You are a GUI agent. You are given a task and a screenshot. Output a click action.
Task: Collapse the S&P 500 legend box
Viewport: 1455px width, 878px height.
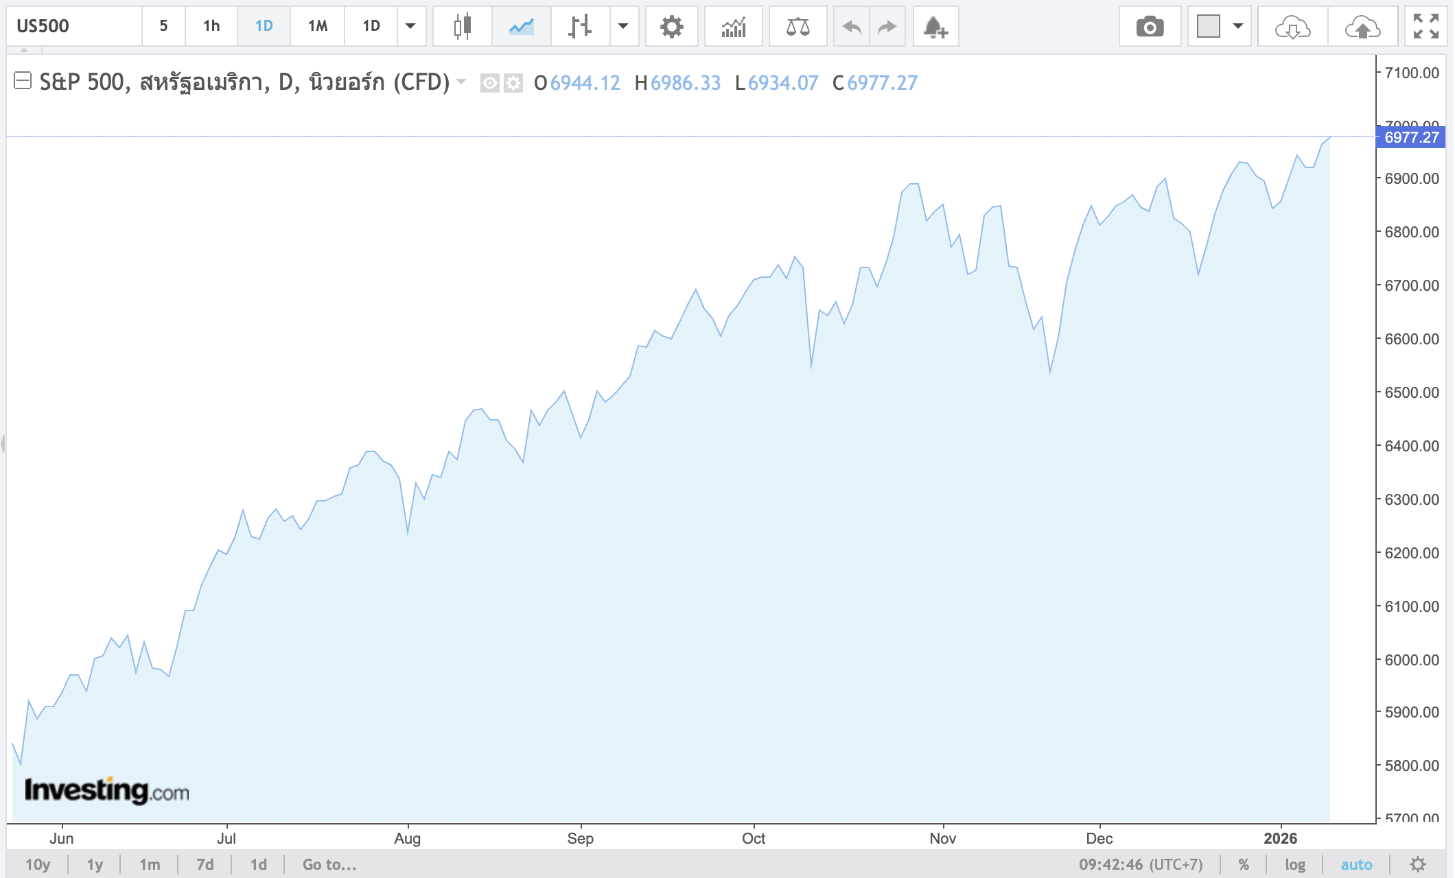point(23,81)
